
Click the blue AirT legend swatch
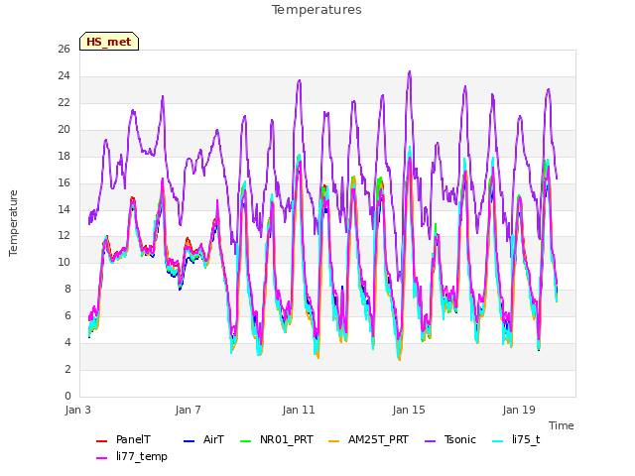point(190,440)
